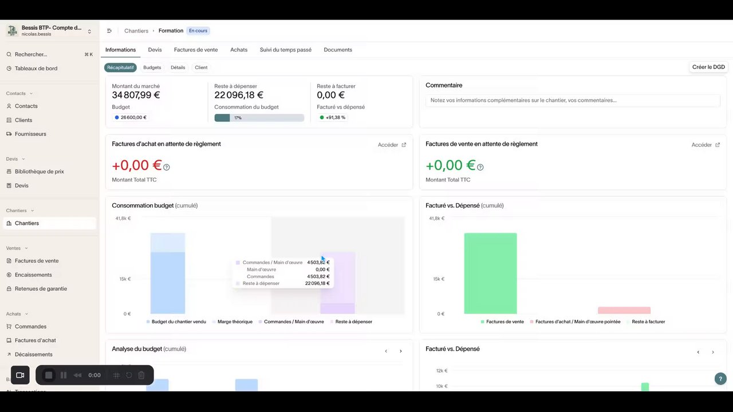733x412 pixels.
Task: Click the help icon beside purchase invoices total
Action: click(x=167, y=167)
